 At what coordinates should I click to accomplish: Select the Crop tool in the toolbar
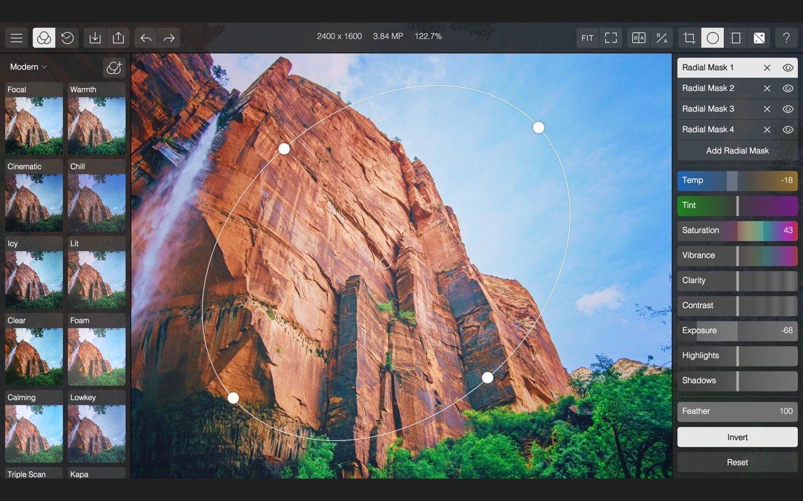688,38
